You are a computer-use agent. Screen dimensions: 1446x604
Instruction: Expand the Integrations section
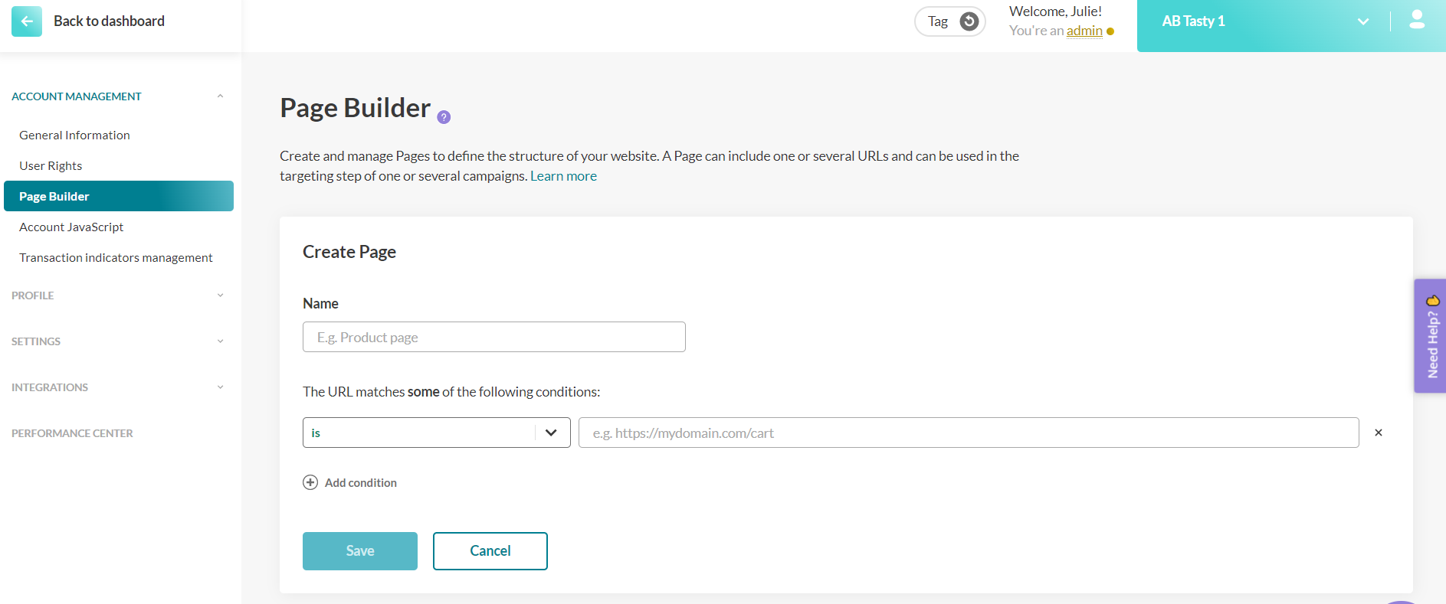pos(220,387)
